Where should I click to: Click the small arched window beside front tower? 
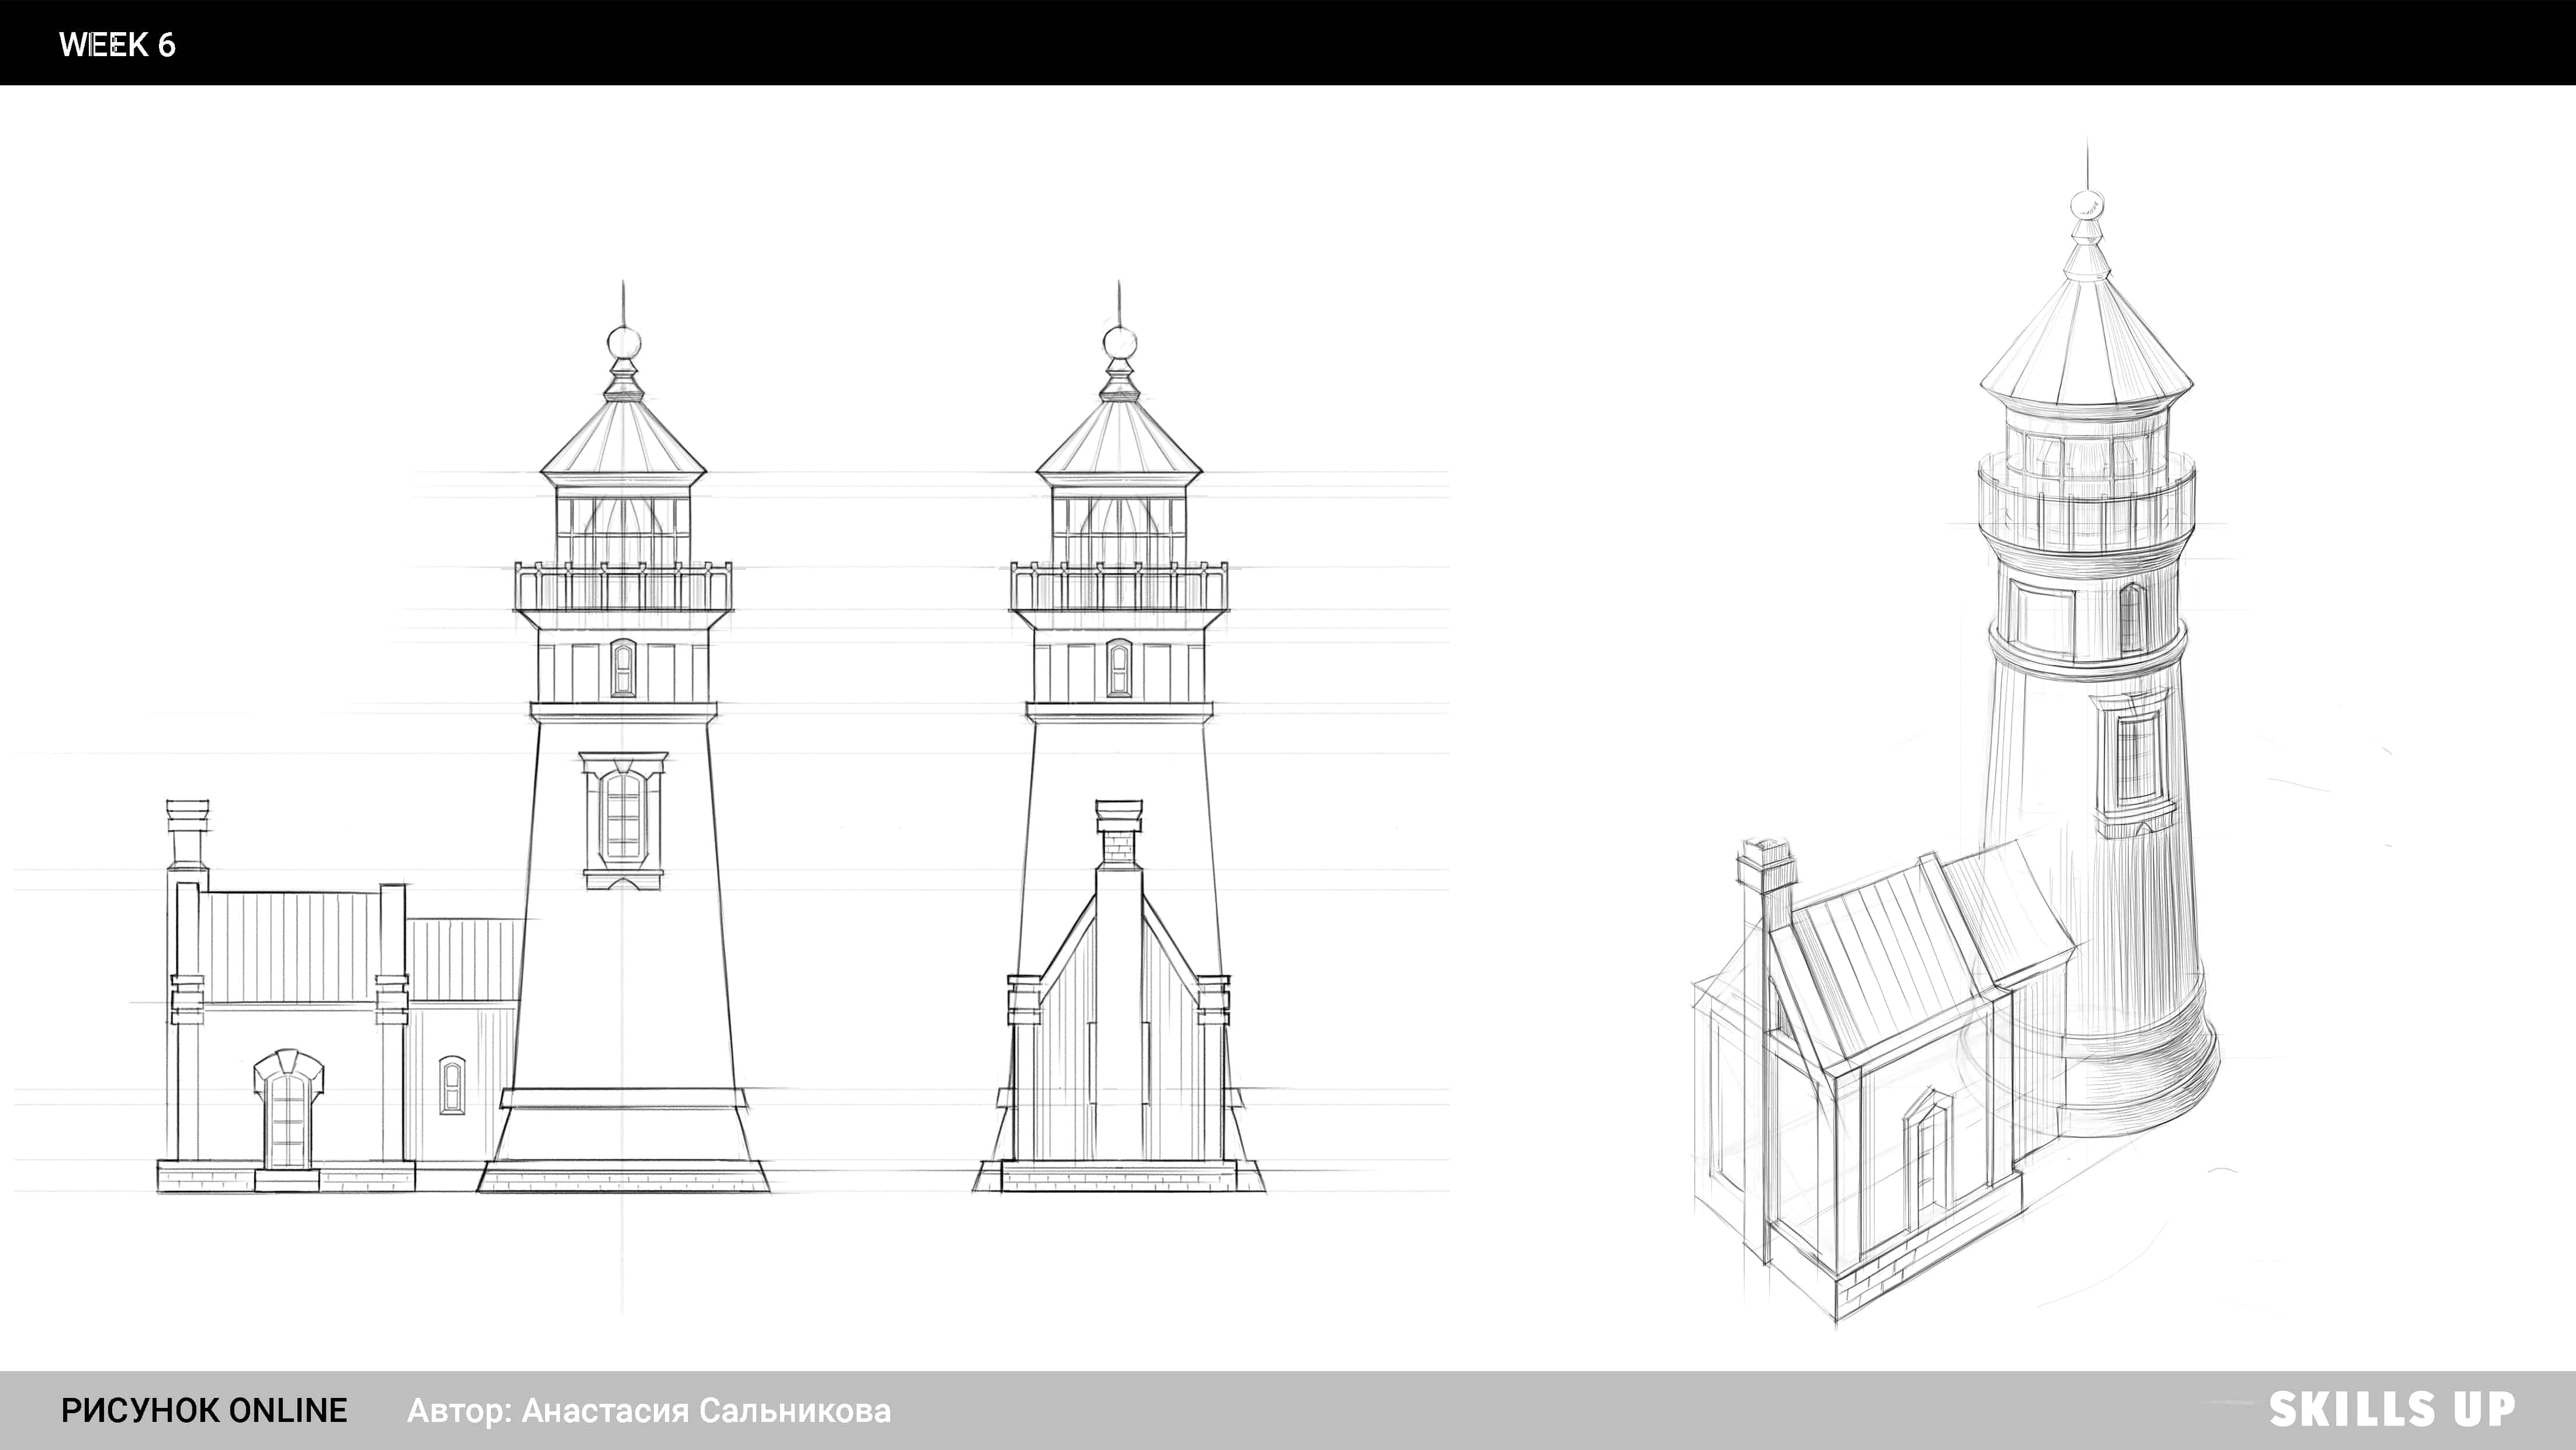pos(452,1085)
